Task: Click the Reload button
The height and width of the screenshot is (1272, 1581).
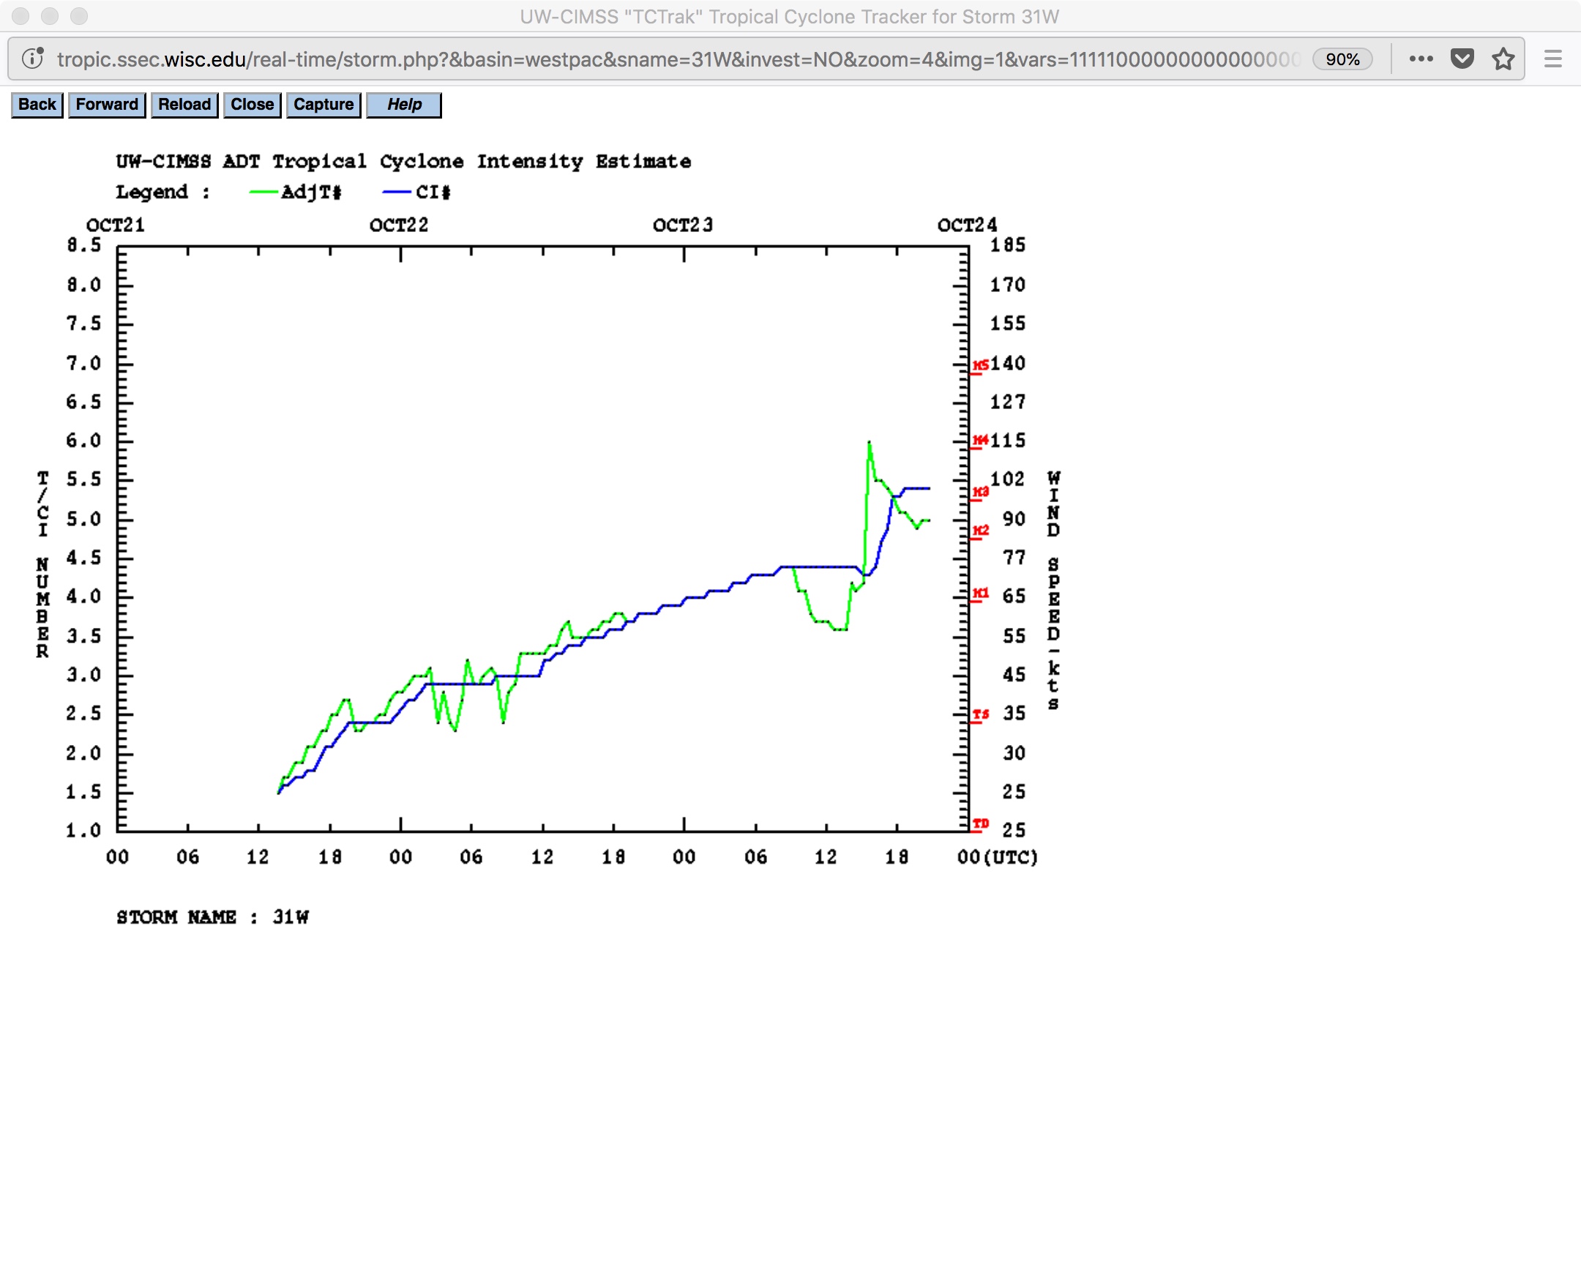Action: [184, 104]
